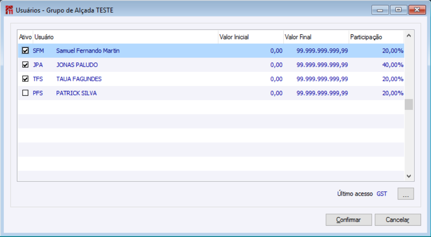
Task: Click 20,00% participation for TAUA FAGUNDES
Action: click(393, 79)
